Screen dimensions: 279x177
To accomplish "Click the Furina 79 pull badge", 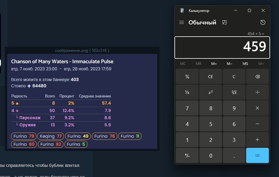I will coord(24,136).
